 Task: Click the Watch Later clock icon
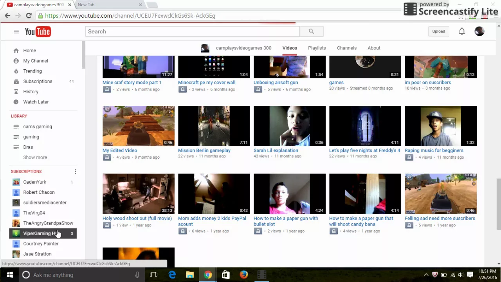tap(16, 102)
